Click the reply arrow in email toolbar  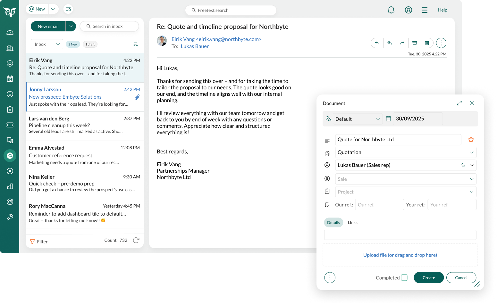[x=377, y=43]
